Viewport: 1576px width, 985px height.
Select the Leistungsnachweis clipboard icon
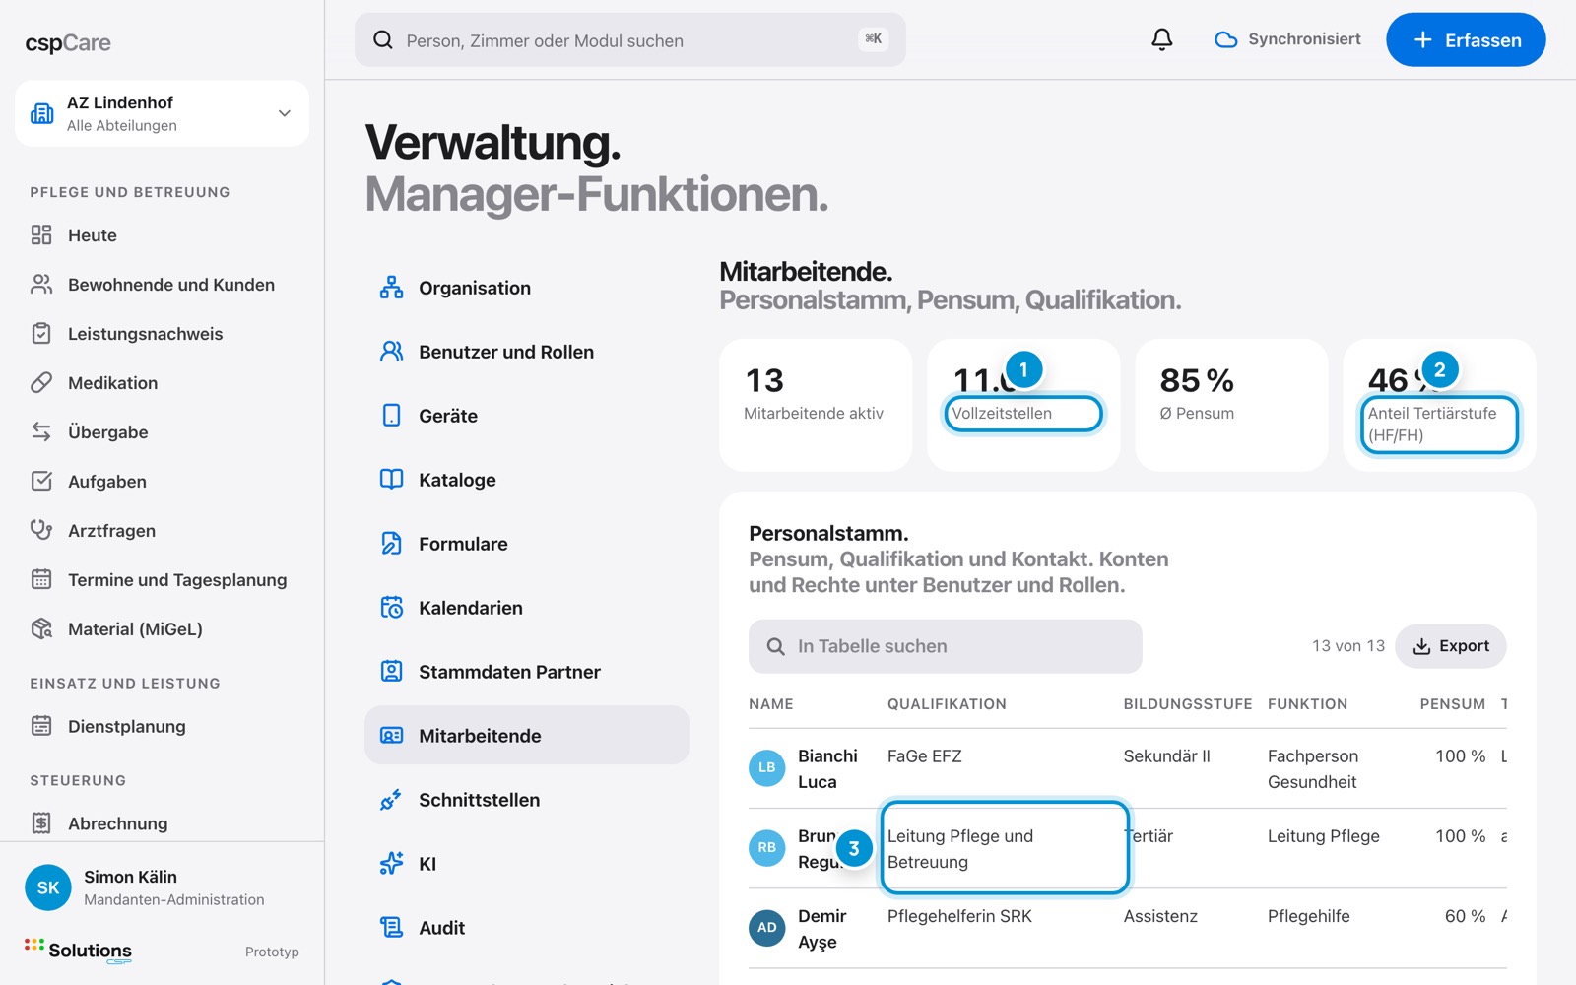click(41, 333)
